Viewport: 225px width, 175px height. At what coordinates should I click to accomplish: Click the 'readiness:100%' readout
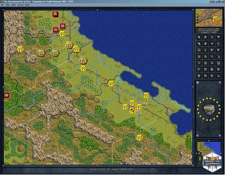[x=209, y=31]
